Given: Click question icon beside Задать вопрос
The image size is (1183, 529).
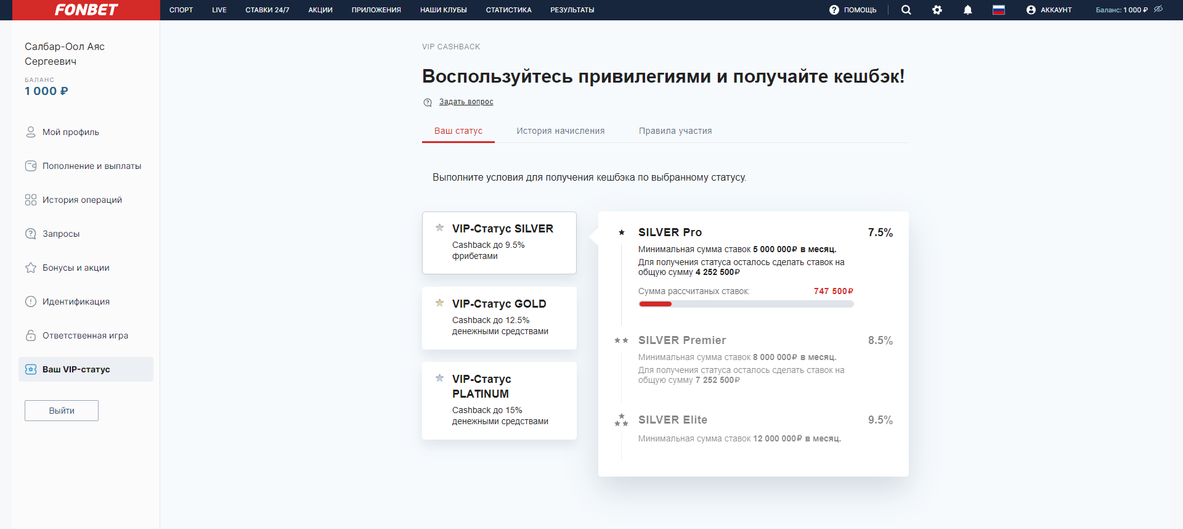Looking at the screenshot, I should pyautogui.click(x=428, y=102).
